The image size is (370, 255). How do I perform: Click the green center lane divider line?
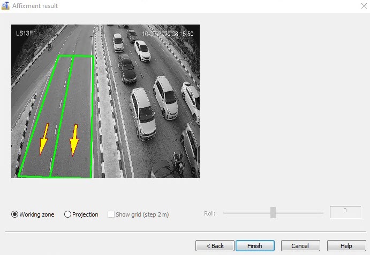point(62,116)
